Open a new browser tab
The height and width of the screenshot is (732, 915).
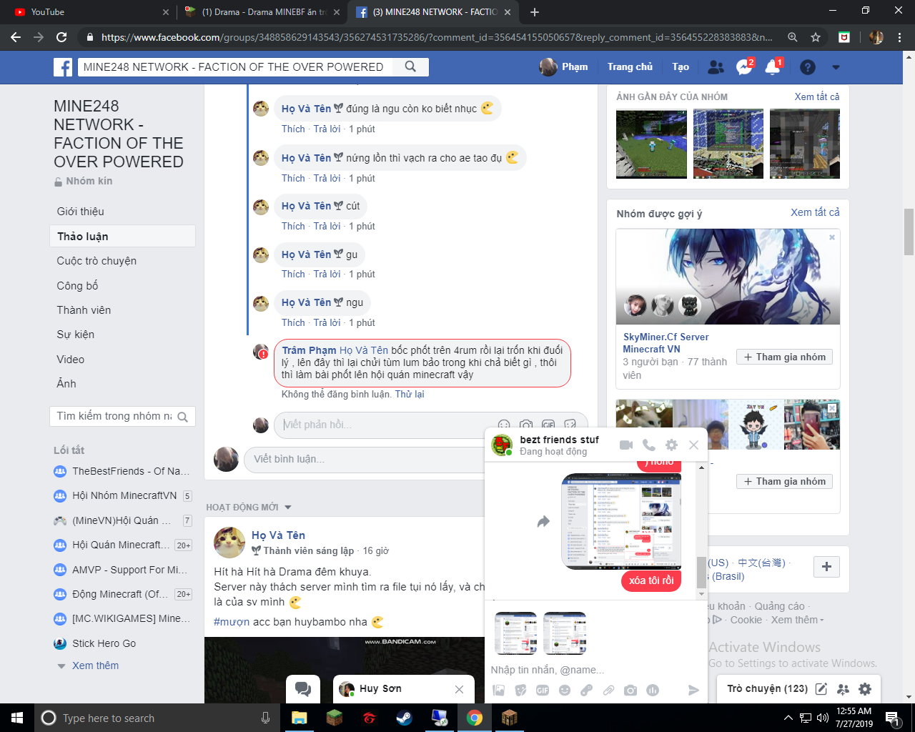[535, 12]
